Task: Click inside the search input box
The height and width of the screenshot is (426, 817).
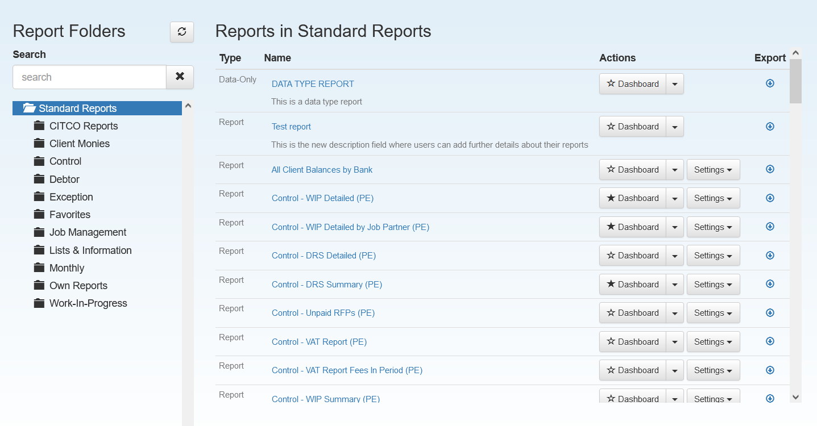Action: point(89,77)
